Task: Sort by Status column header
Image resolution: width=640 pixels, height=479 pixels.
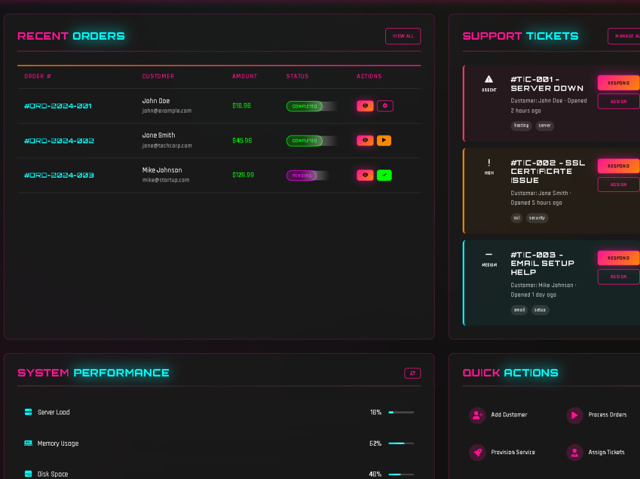Action: click(x=297, y=76)
